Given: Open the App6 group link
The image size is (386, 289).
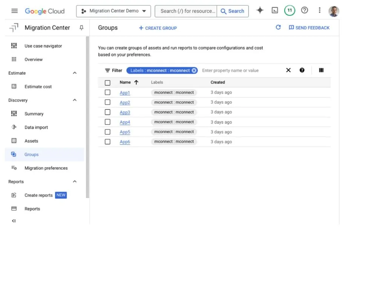Looking at the screenshot, I should (125, 142).
